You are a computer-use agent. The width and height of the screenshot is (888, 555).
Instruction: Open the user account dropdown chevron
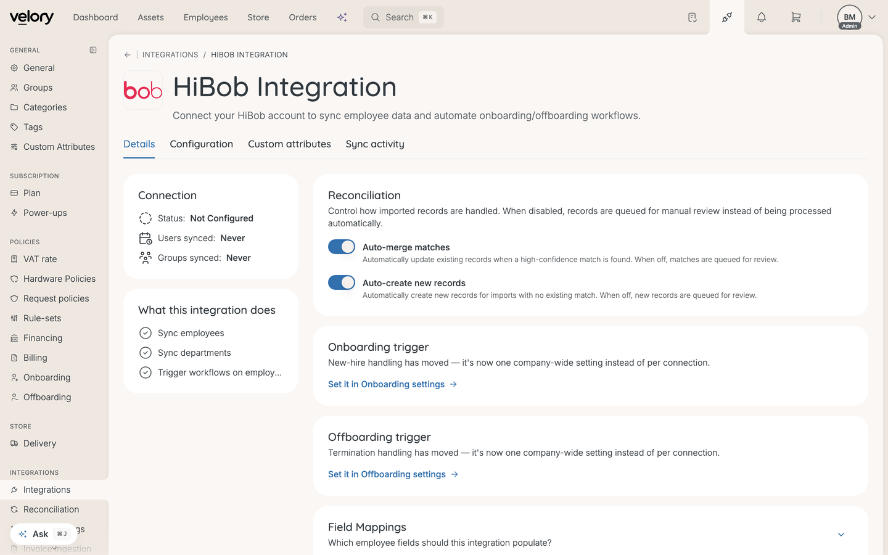coord(872,17)
